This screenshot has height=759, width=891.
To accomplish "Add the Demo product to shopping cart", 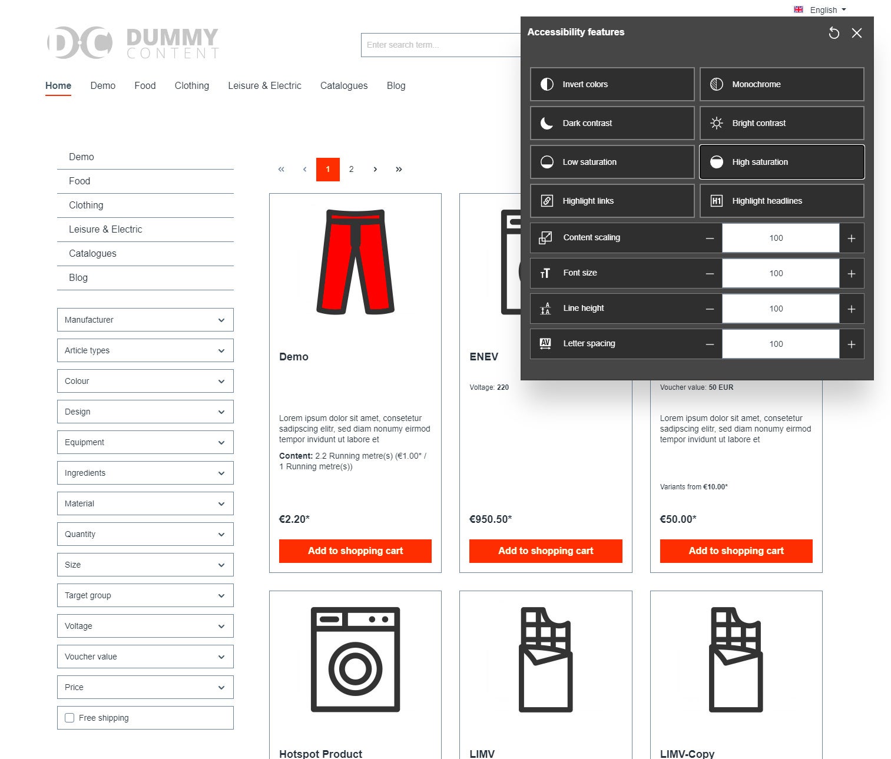I will click(355, 551).
